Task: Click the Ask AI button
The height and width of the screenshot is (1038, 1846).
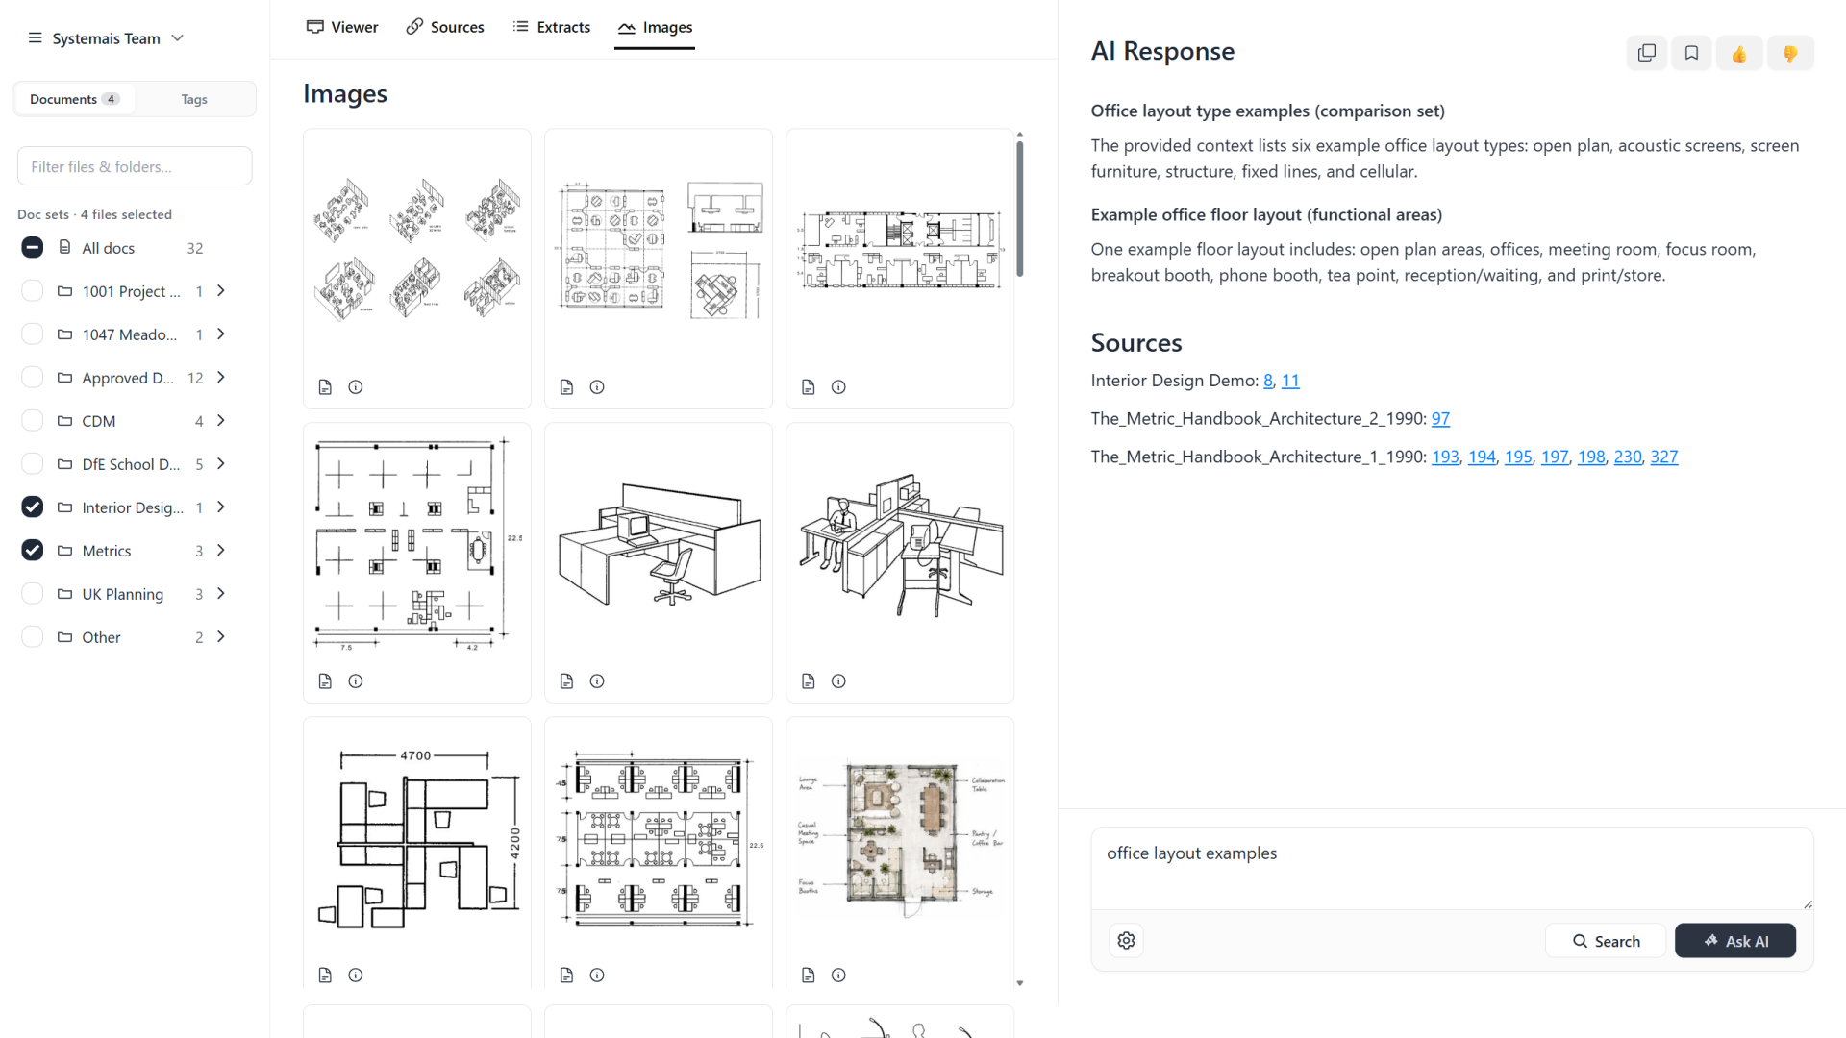Action: tap(1735, 941)
